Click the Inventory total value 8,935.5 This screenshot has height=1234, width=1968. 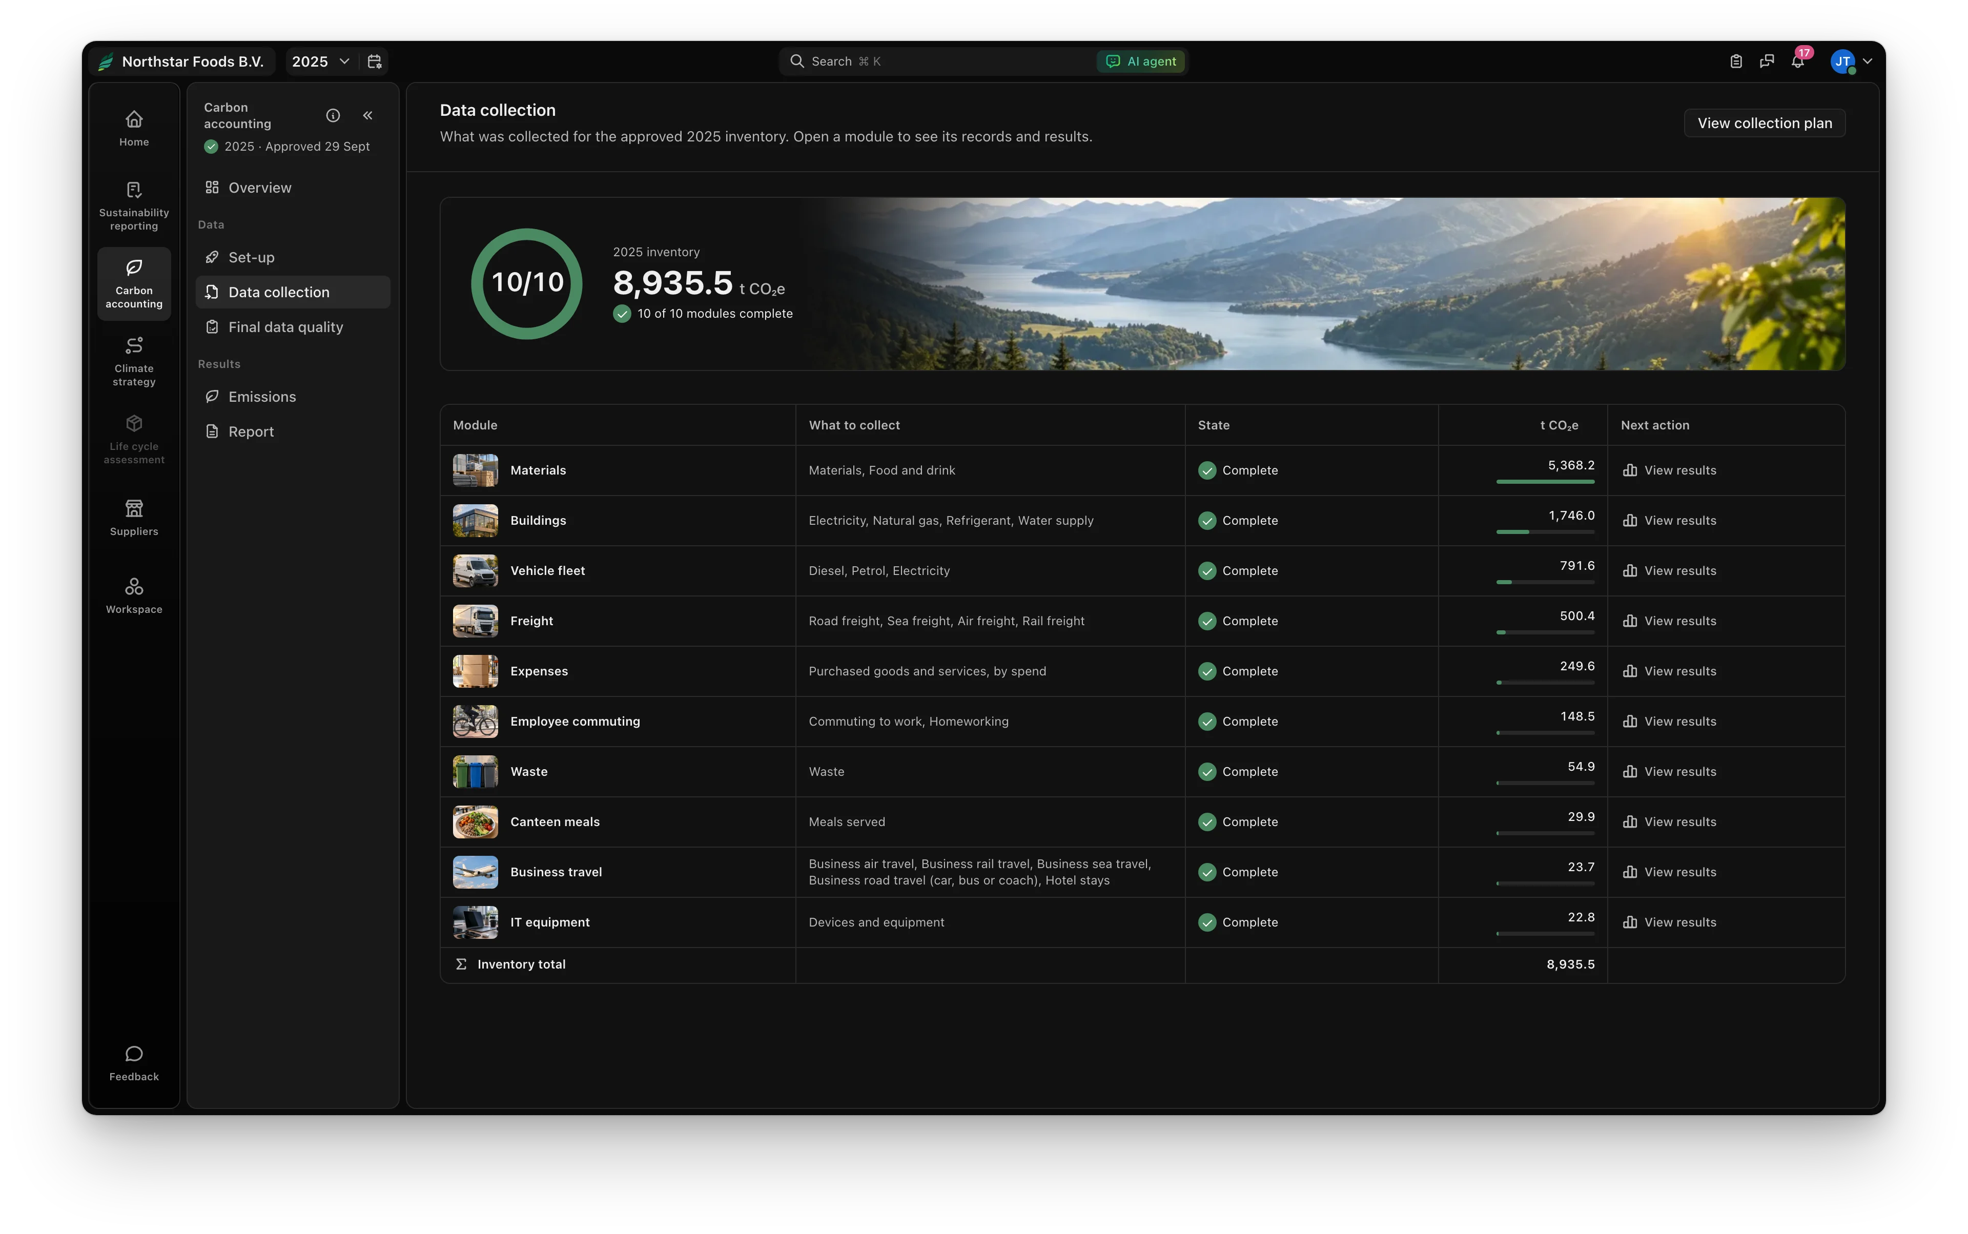click(x=1570, y=964)
